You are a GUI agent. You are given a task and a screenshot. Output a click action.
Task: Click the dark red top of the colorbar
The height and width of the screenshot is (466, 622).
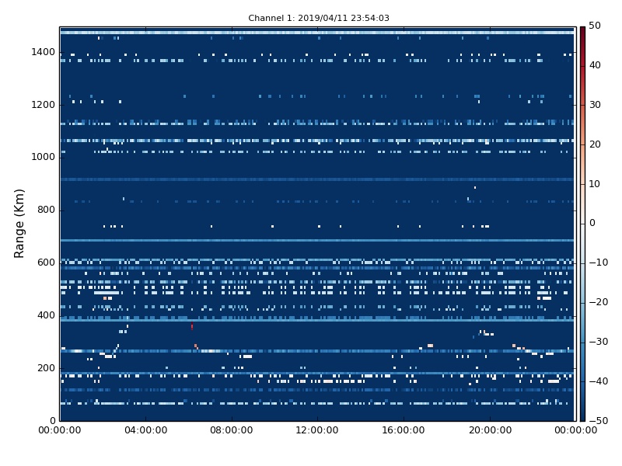pyautogui.click(x=582, y=30)
